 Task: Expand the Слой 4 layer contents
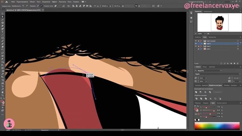202,44
